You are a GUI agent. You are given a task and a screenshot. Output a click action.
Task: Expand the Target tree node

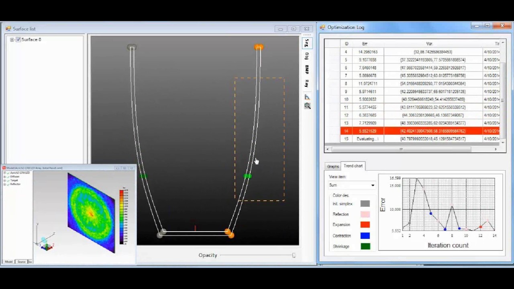pyautogui.click(x=4, y=180)
